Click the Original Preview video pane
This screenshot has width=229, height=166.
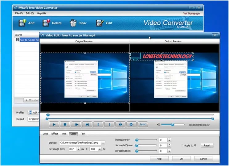[85, 78]
